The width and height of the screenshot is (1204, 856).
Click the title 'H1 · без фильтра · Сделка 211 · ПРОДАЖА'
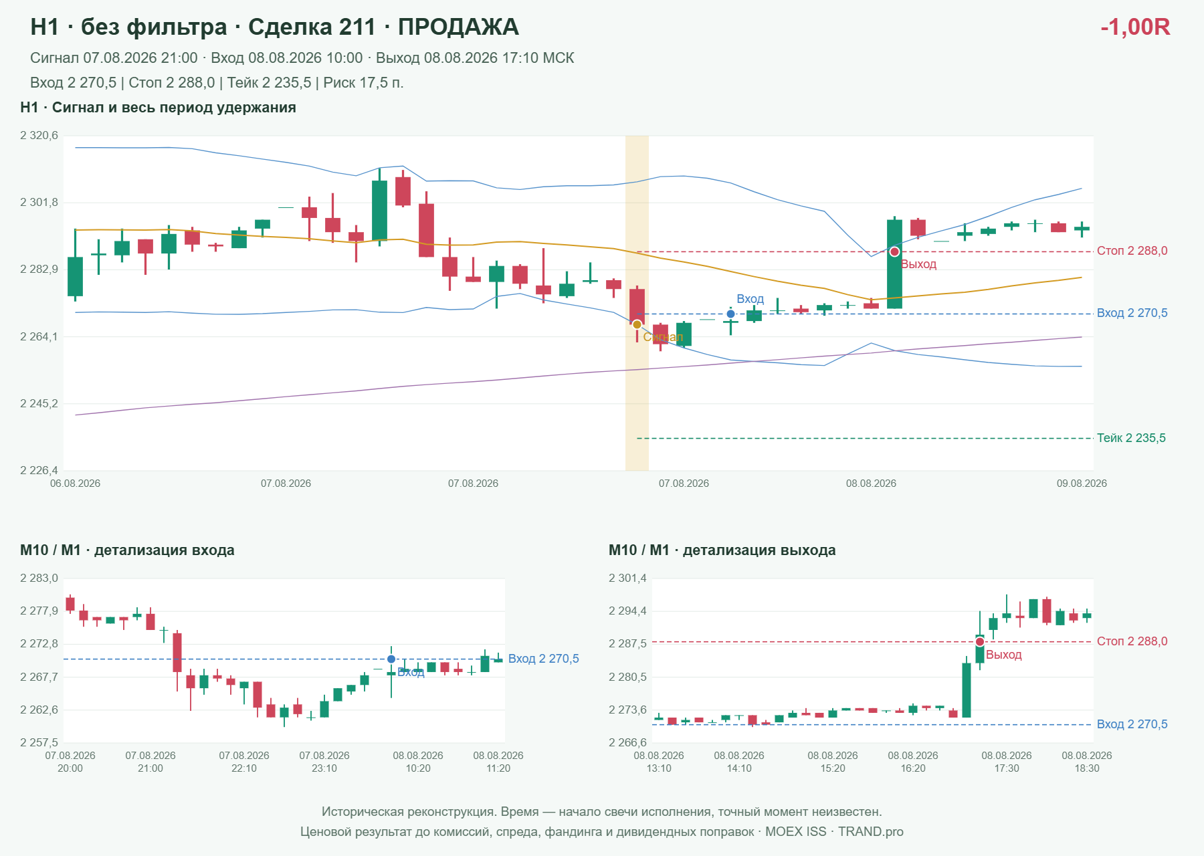tap(274, 27)
